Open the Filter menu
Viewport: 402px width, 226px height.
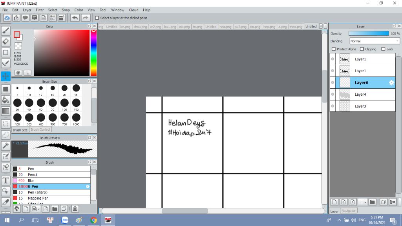(40, 10)
